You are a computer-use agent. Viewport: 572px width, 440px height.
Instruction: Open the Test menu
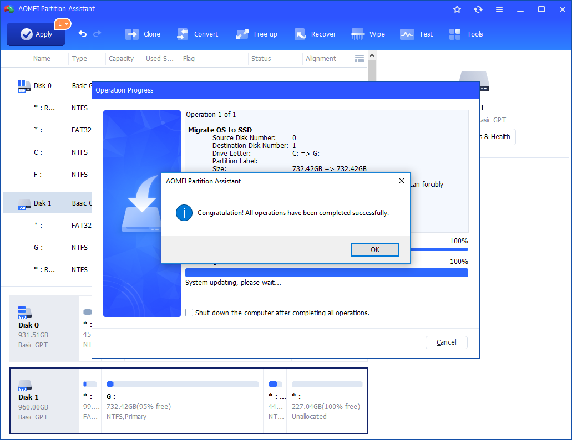point(416,34)
